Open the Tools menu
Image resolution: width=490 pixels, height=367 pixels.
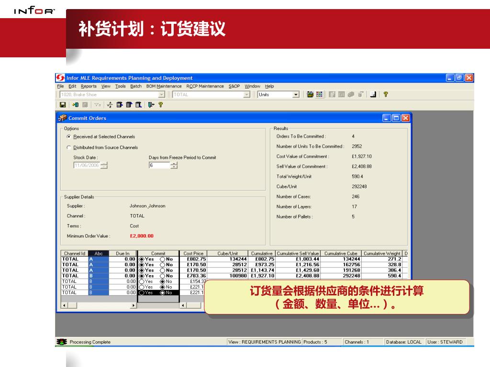tap(120, 86)
